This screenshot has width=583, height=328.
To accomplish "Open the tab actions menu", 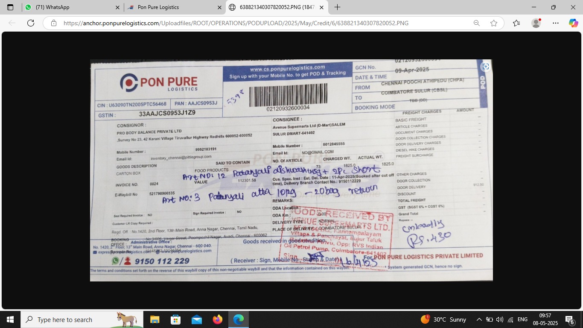I will pyautogui.click(x=10, y=7).
